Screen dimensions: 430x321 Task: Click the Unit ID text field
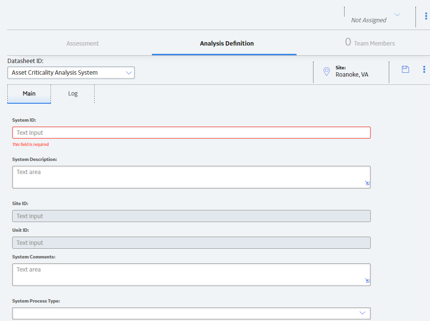tap(191, 242)
